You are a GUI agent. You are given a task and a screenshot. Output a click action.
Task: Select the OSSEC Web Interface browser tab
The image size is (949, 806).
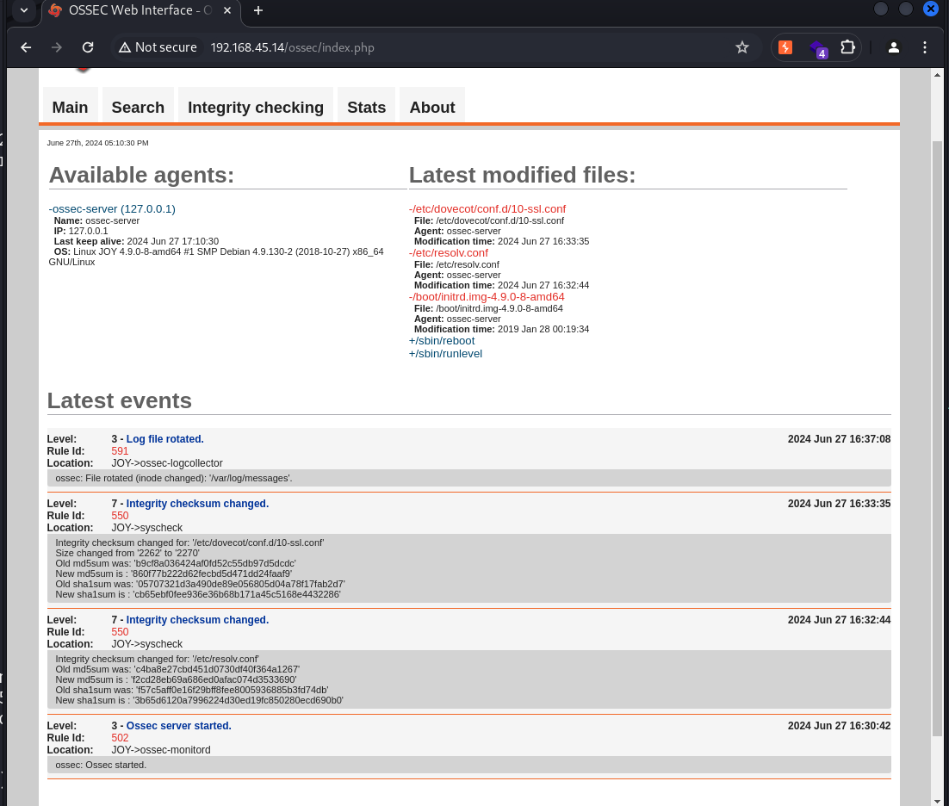click(x=140, y=11)
